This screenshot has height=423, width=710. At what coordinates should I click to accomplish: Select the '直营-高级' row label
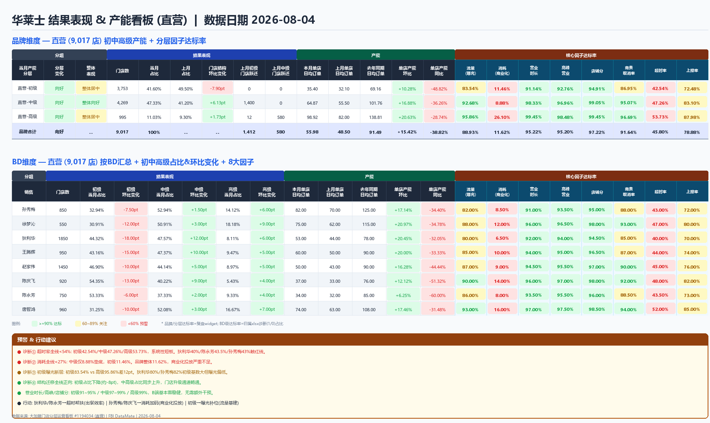click(x=28, y=117)
